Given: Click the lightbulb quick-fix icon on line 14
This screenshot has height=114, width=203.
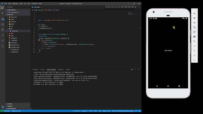Looking at the screenshot, I should [x=39, y=40].
